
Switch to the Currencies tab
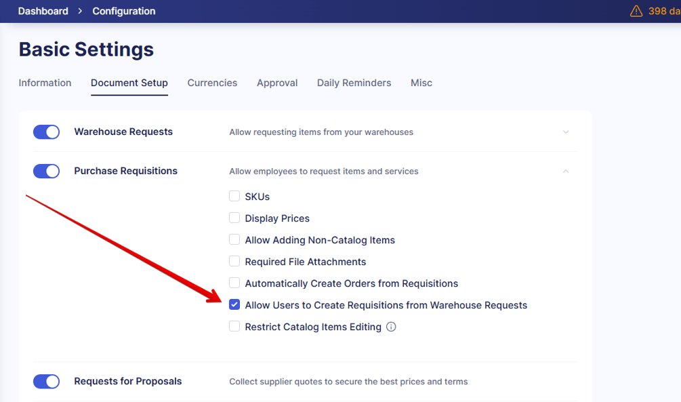(x=212, y=83)
